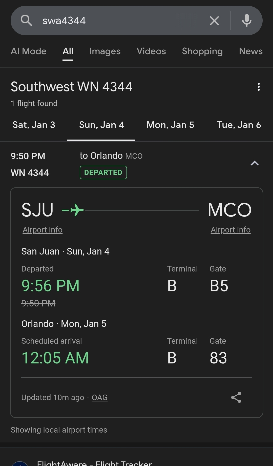Viewport: 273px width, 466px height.
Task: Open the Videos results tab
Action: 151,51
